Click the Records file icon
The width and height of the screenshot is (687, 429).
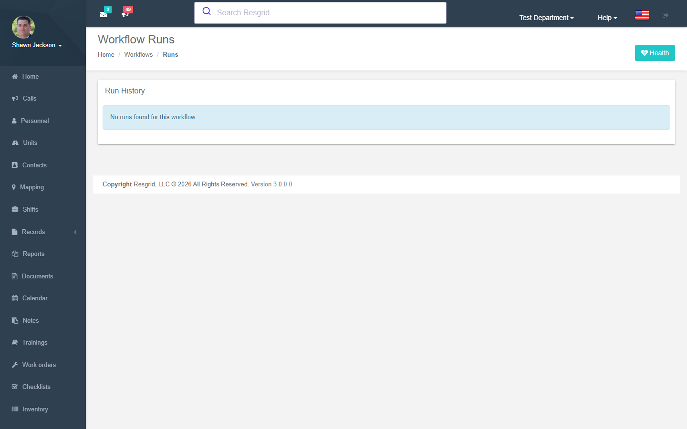click(14, 232)
